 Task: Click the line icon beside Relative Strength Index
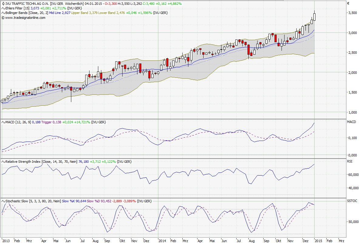(3, 162)
